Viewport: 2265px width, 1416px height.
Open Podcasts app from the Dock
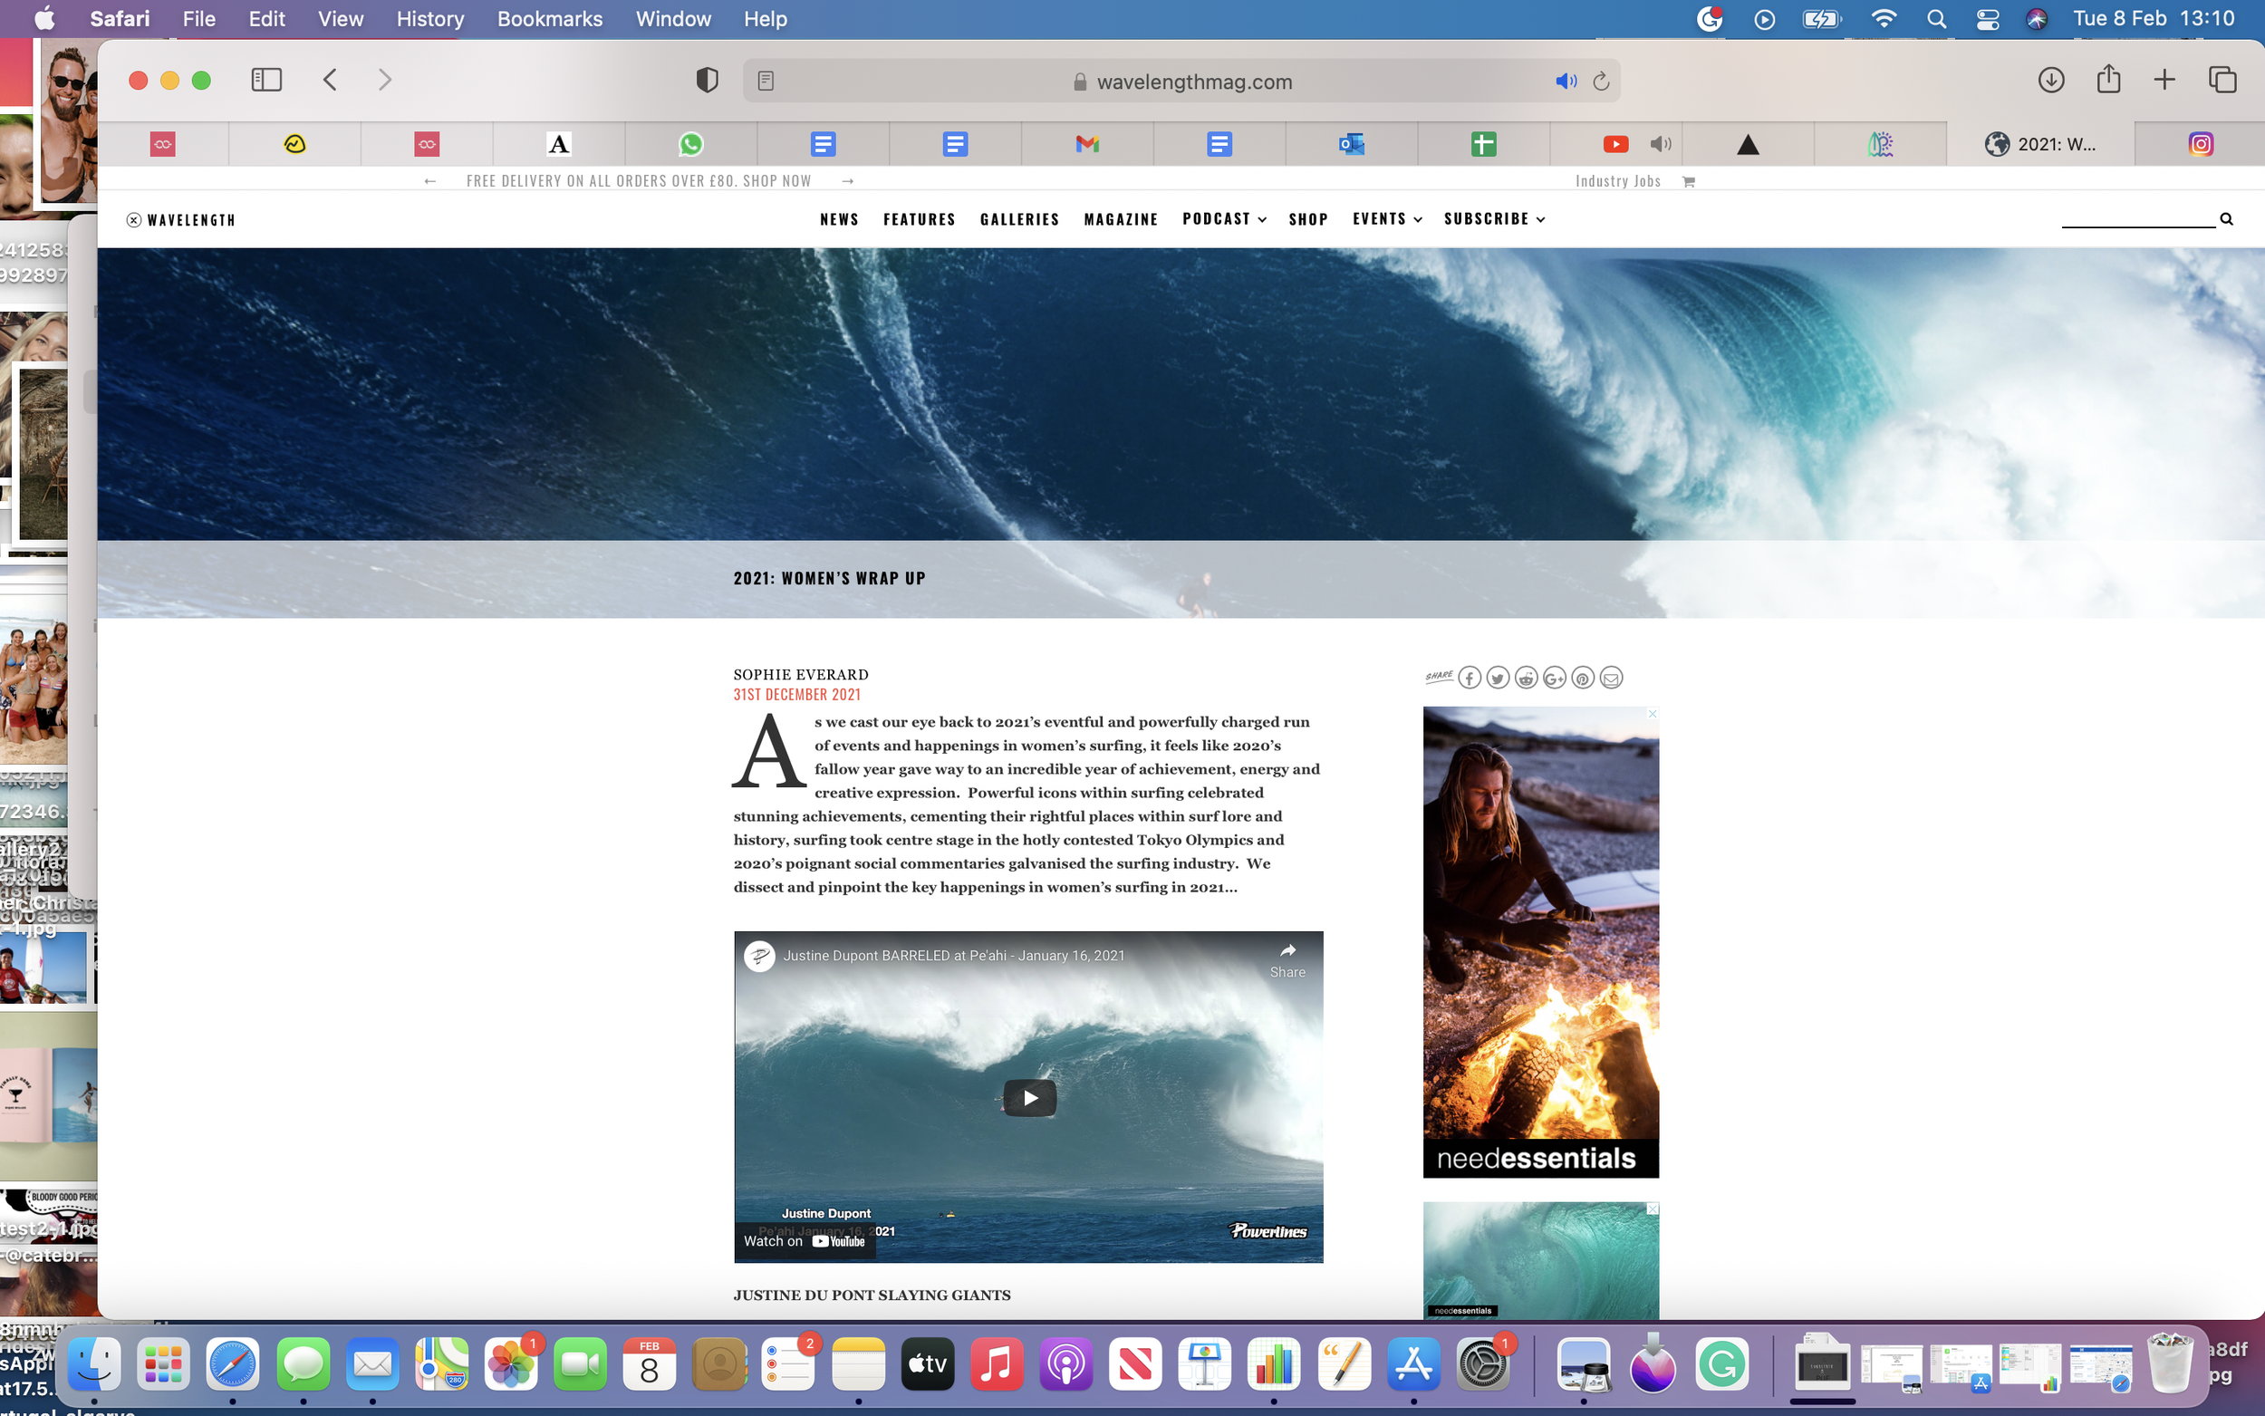pos(1065,1363)
